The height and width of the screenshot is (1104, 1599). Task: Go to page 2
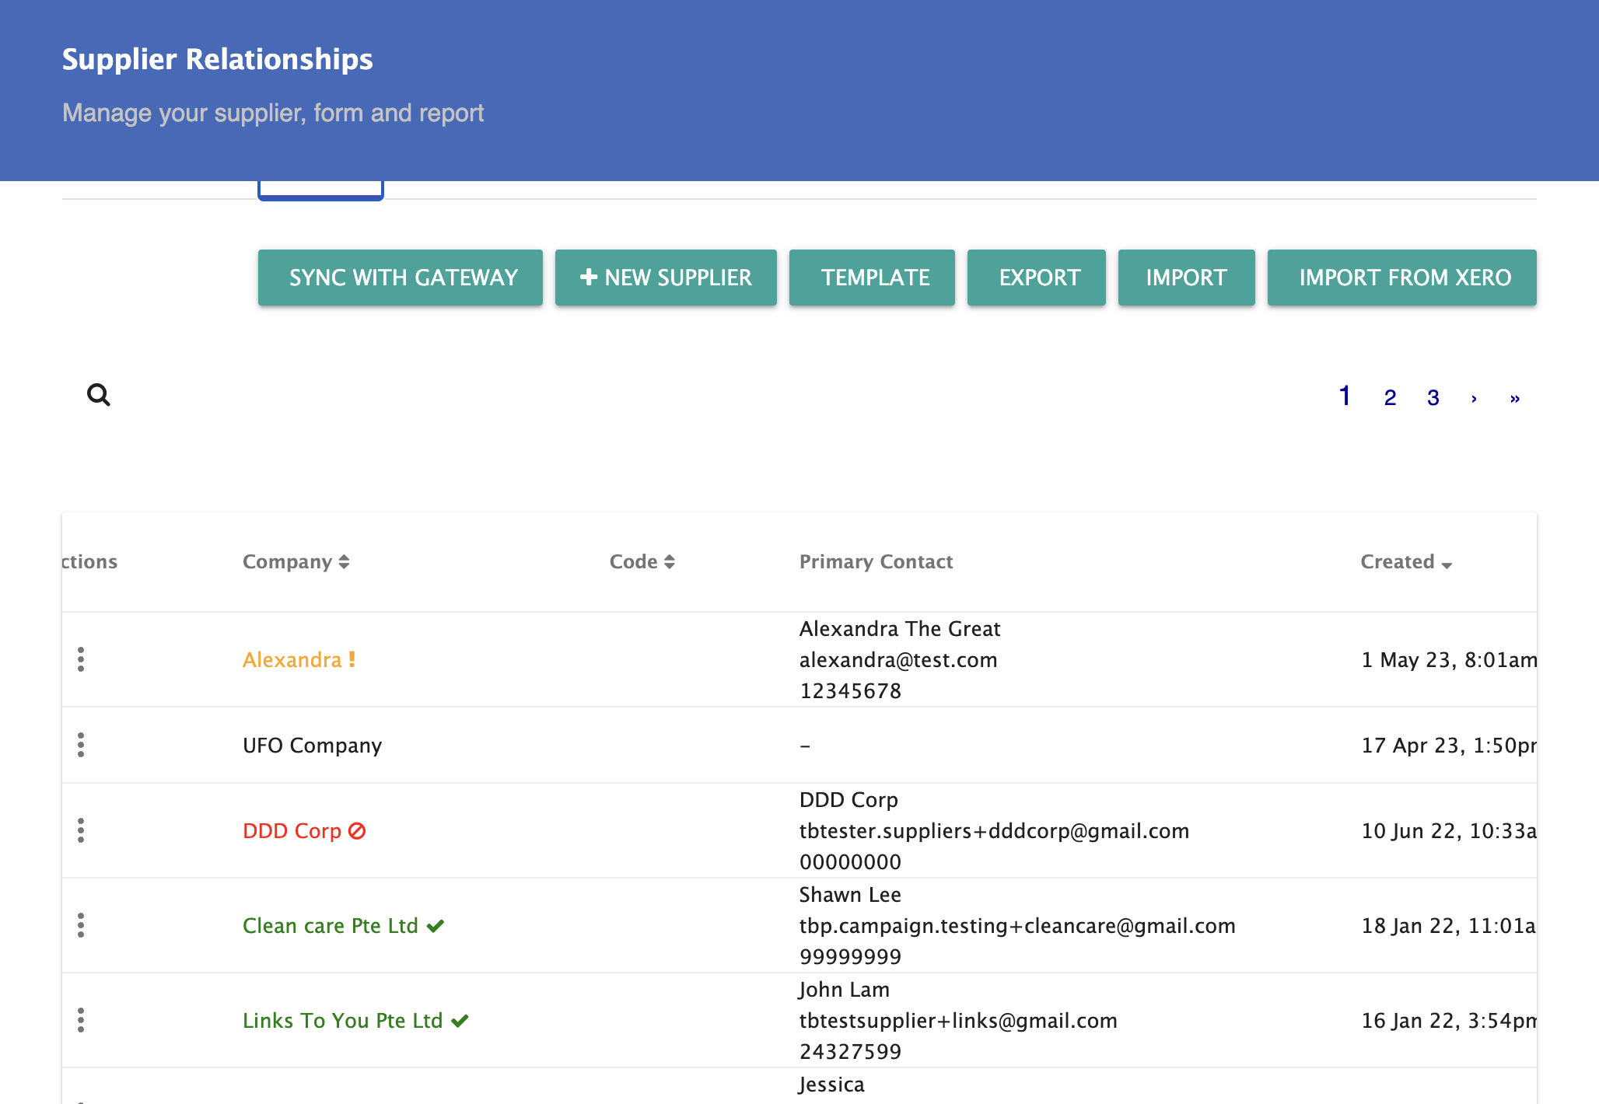pyautogui.click(x=1391, y=398)
